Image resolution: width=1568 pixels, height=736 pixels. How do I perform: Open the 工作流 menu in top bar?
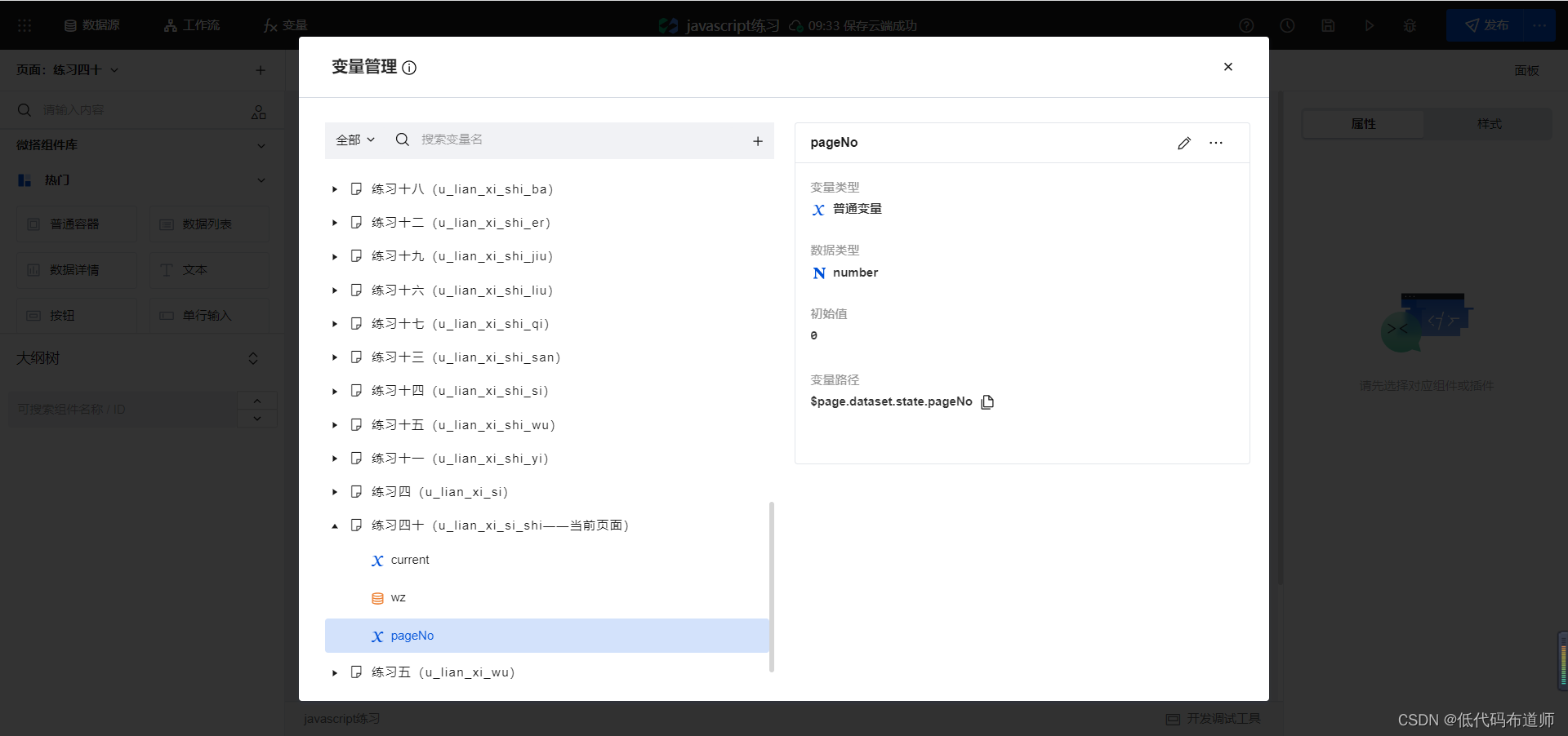click(192, 25)
